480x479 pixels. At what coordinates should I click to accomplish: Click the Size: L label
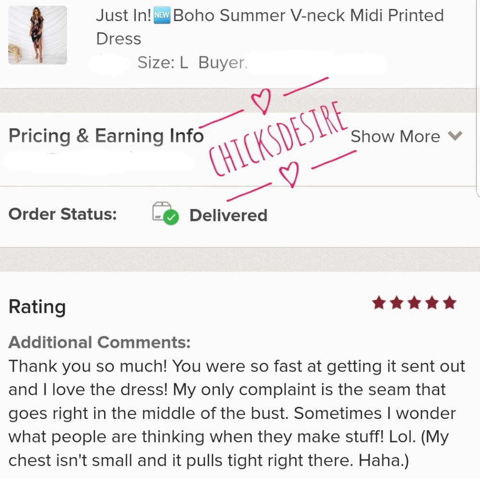(162, 63)
